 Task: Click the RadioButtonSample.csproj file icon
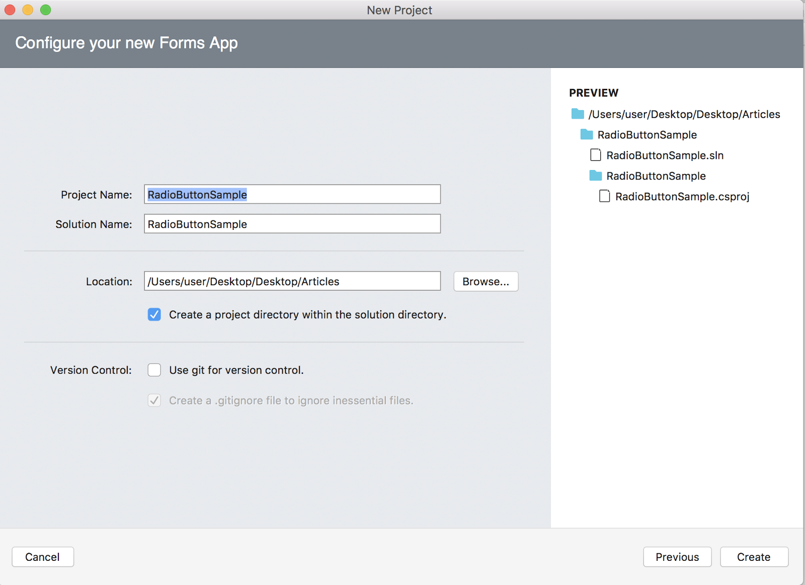(x=604, y=196)
